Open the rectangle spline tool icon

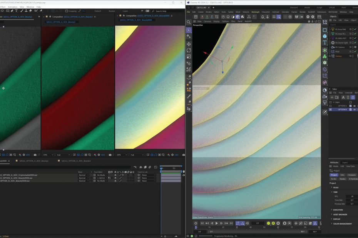(325, 30)
